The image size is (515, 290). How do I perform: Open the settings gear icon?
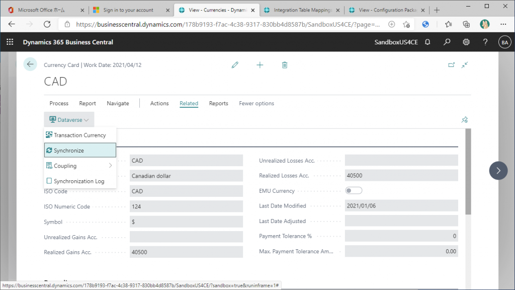click(466, 42)
